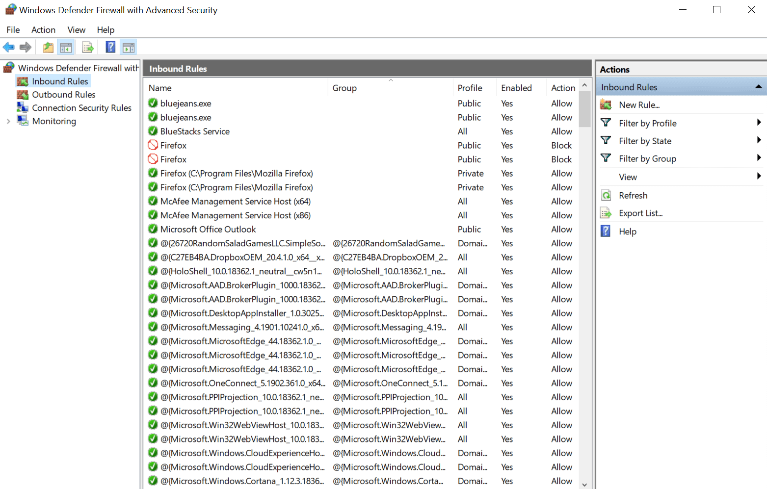Open the Action menu
The height and width of the screenshot is (489, 767).
(43, 29)
